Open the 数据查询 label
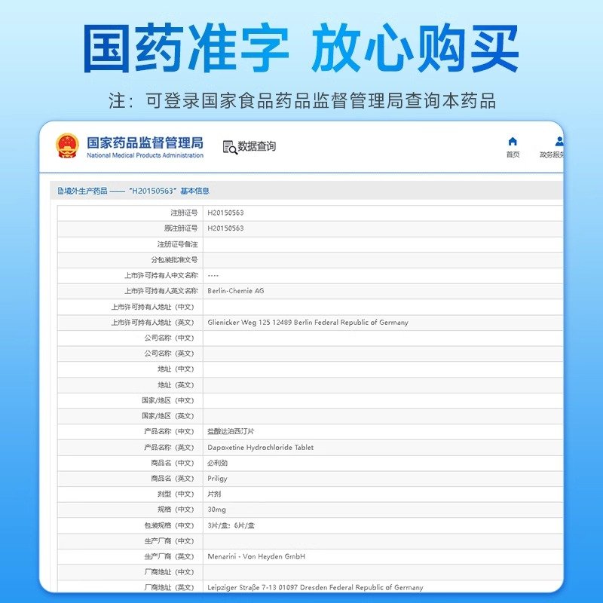603x603 pixels. 256,146
